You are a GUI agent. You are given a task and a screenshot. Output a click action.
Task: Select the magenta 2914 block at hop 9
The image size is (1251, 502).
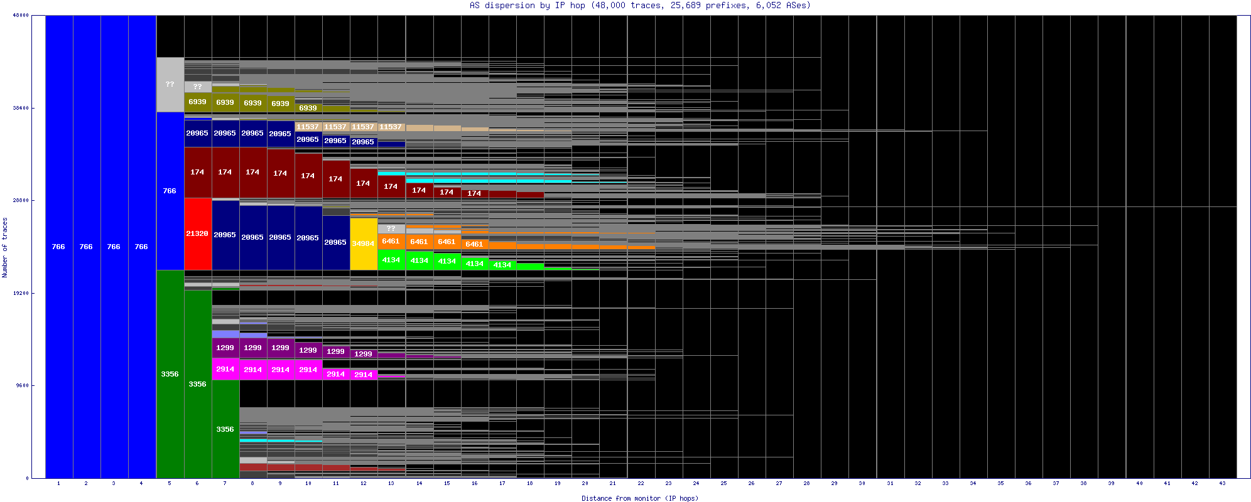pos(281,370)
